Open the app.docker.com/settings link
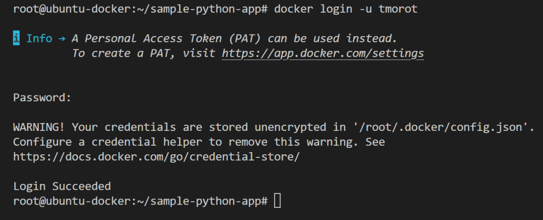 tap(323, 54)
